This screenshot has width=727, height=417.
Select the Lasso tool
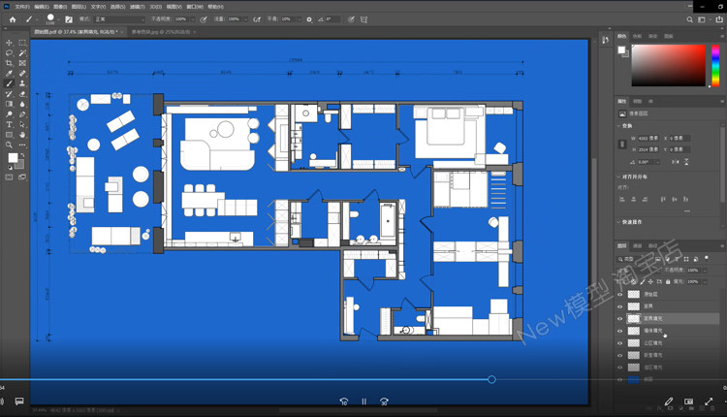coord(9,53)
